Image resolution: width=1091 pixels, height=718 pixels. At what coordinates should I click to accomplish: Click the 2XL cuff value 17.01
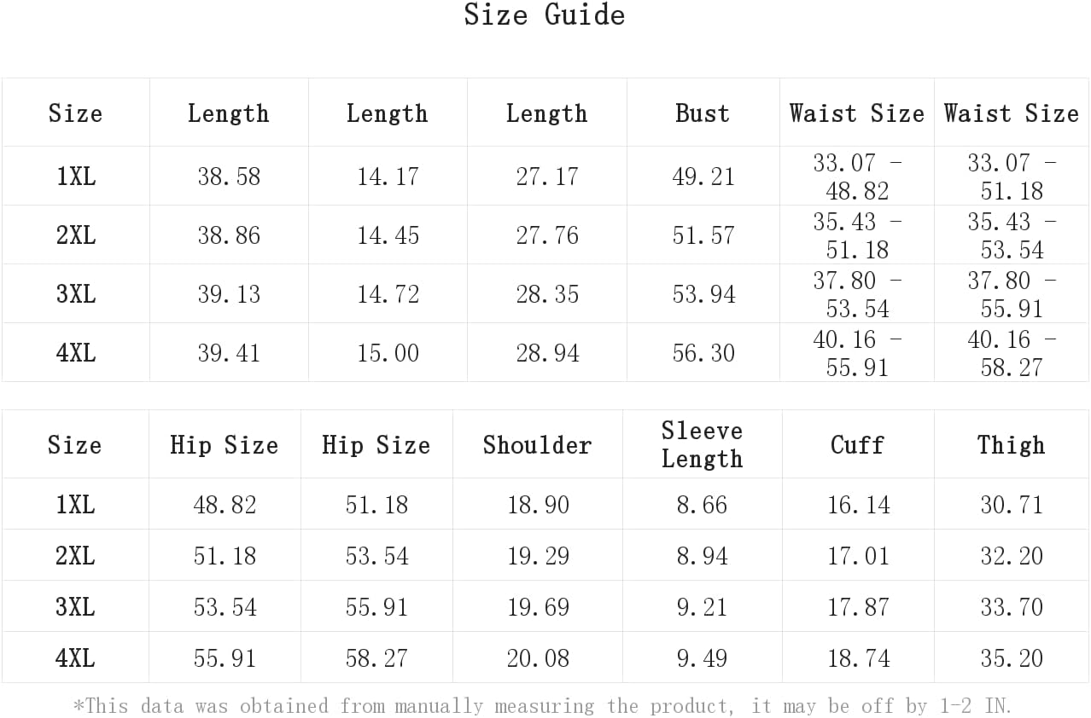point(858,556)
